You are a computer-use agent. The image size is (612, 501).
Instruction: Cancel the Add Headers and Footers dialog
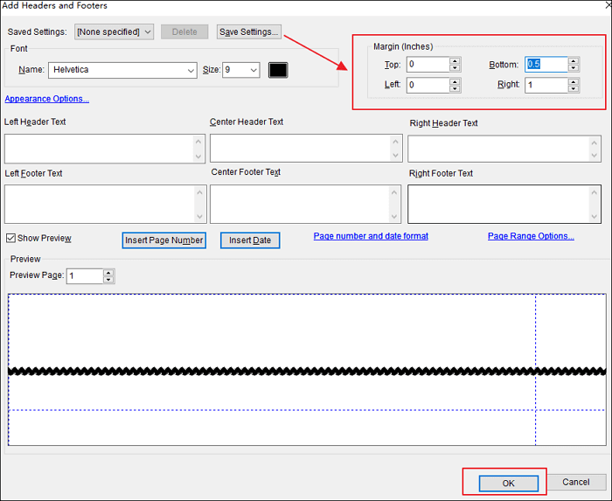[575, 482]
